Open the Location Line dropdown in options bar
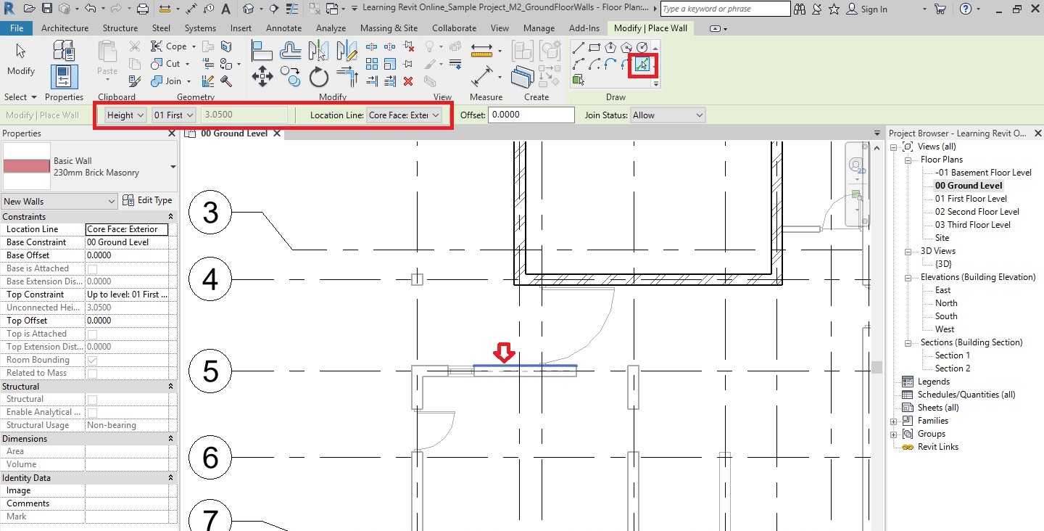Image resolution: width=1044 pixels, height=531 pixels. [405, 115]
